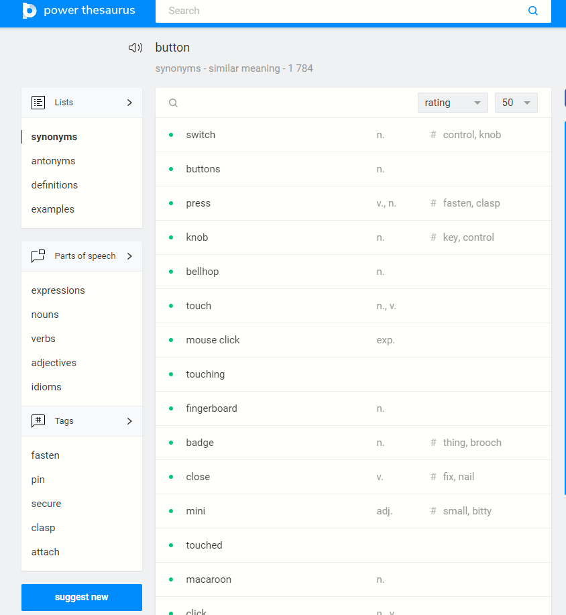Select the pin tag in sidebar

[x=38, y=480]
